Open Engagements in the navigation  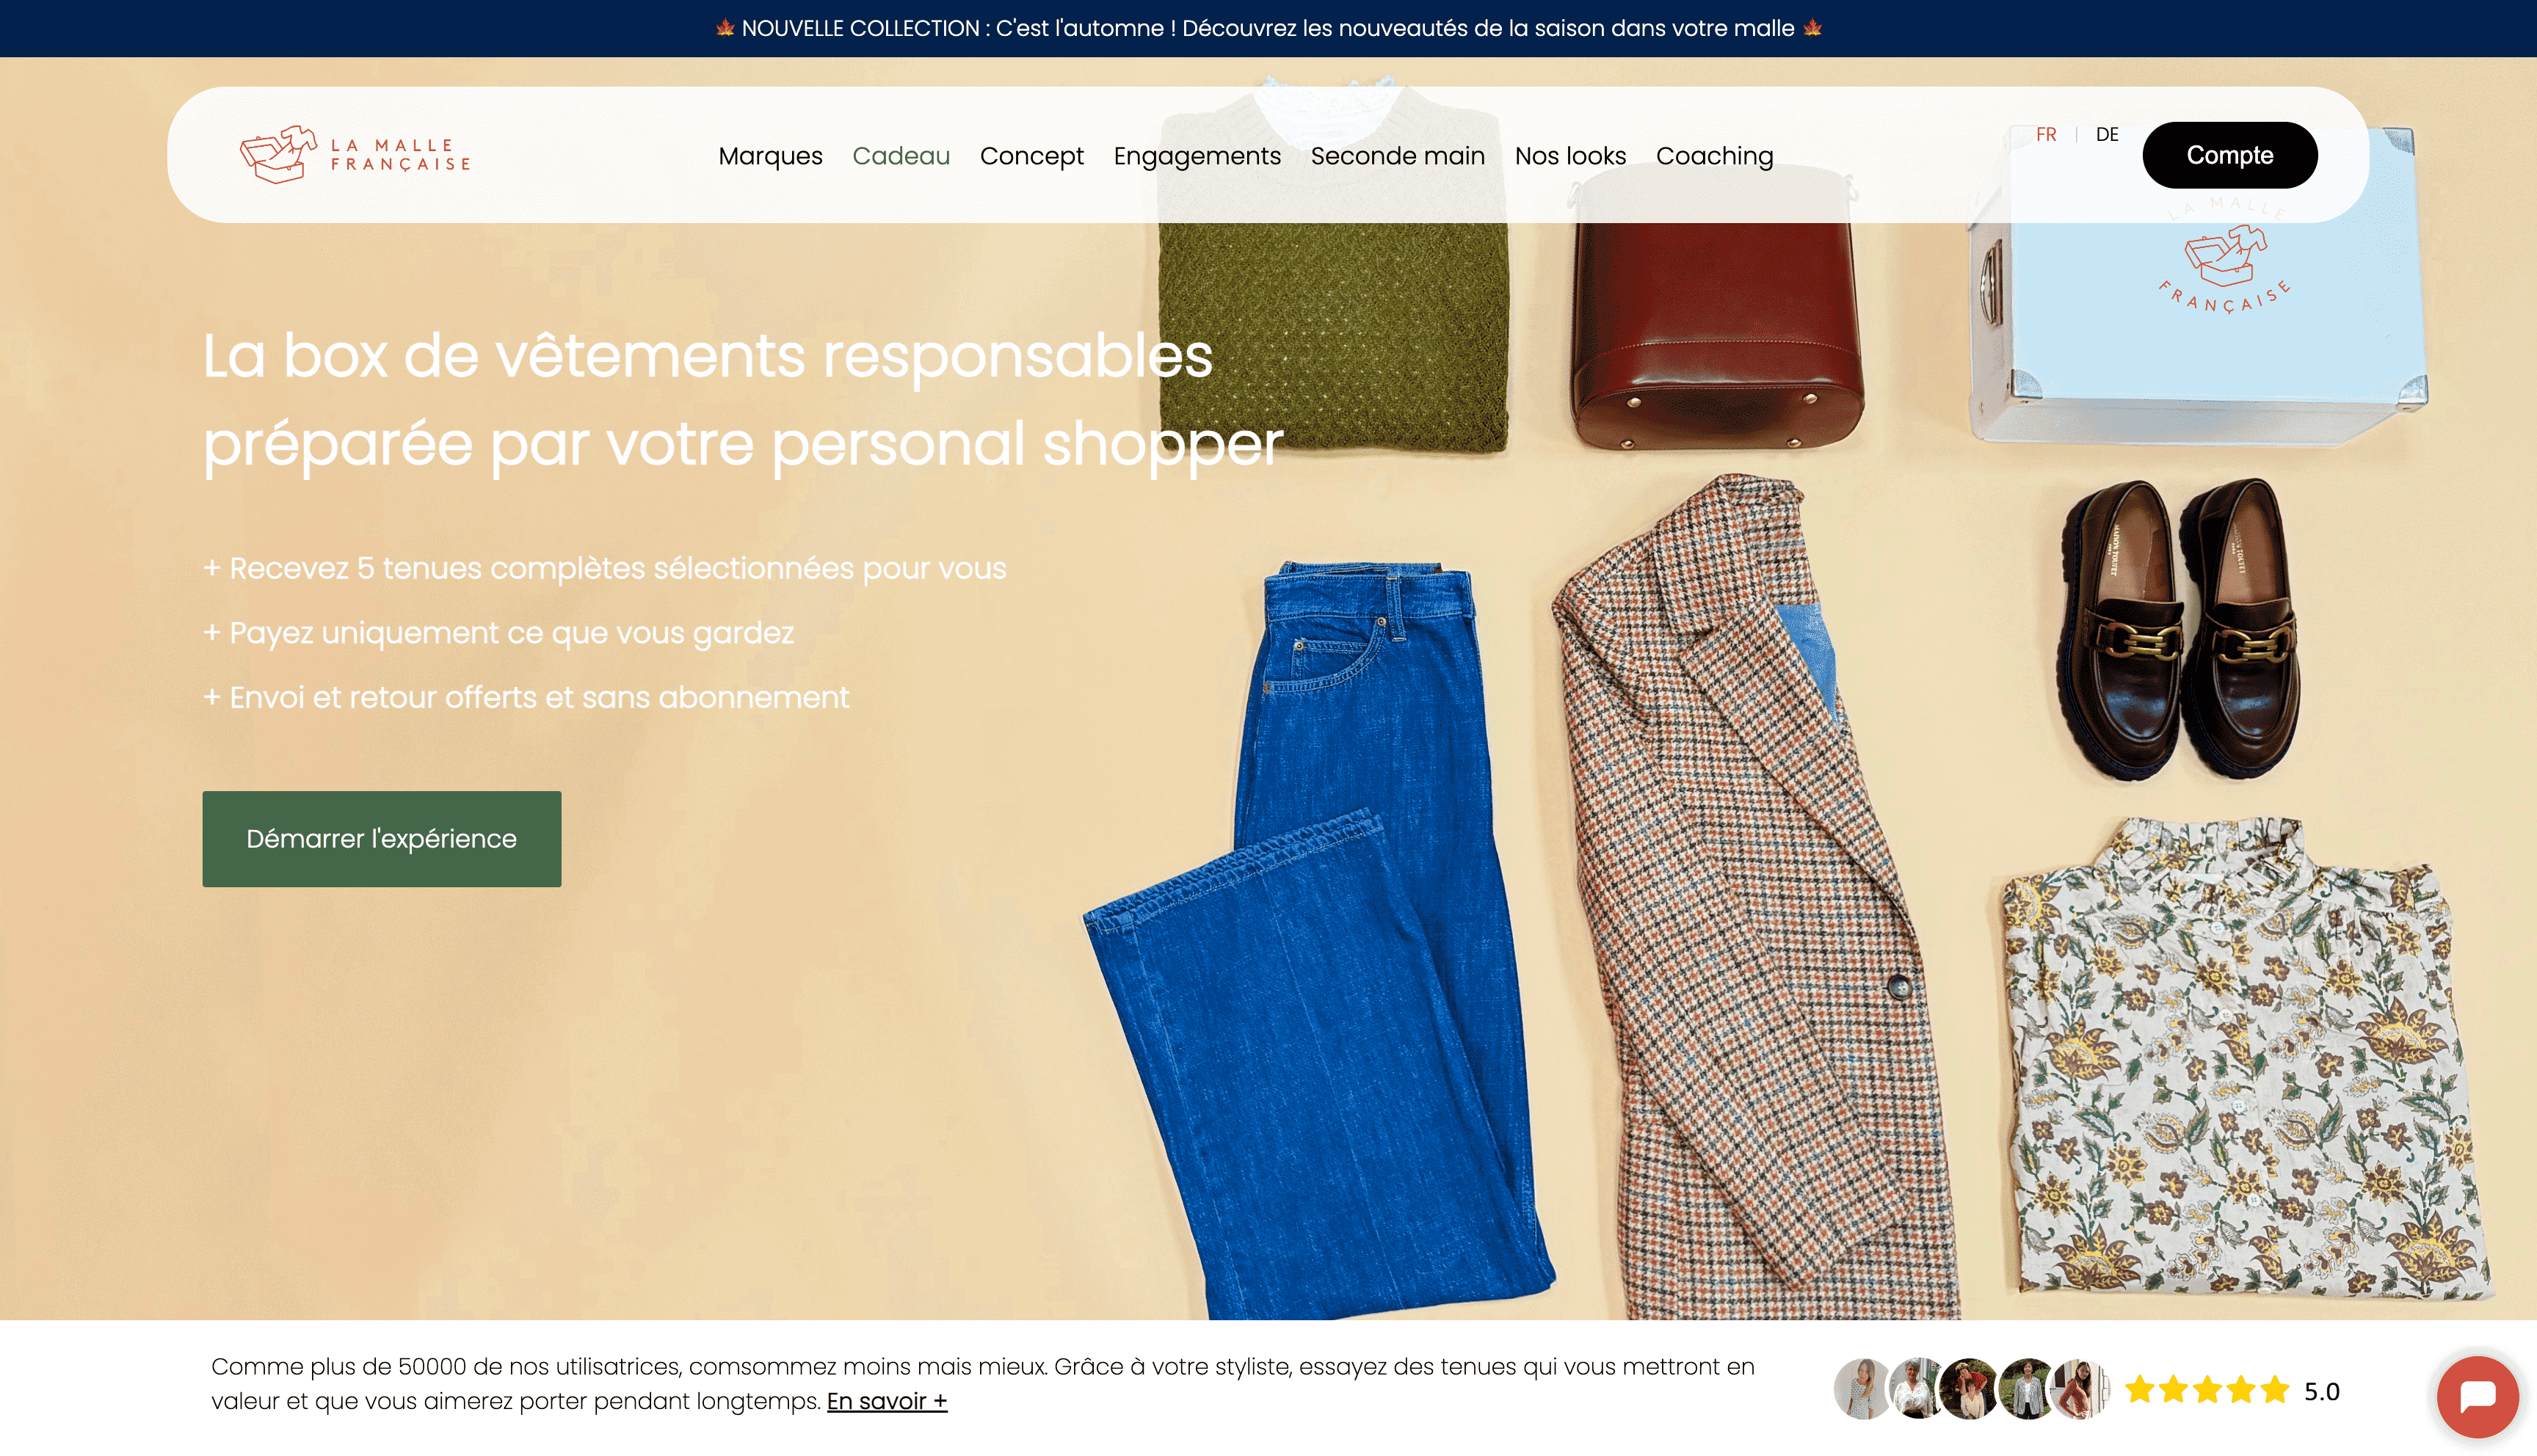click(1197, 156)
